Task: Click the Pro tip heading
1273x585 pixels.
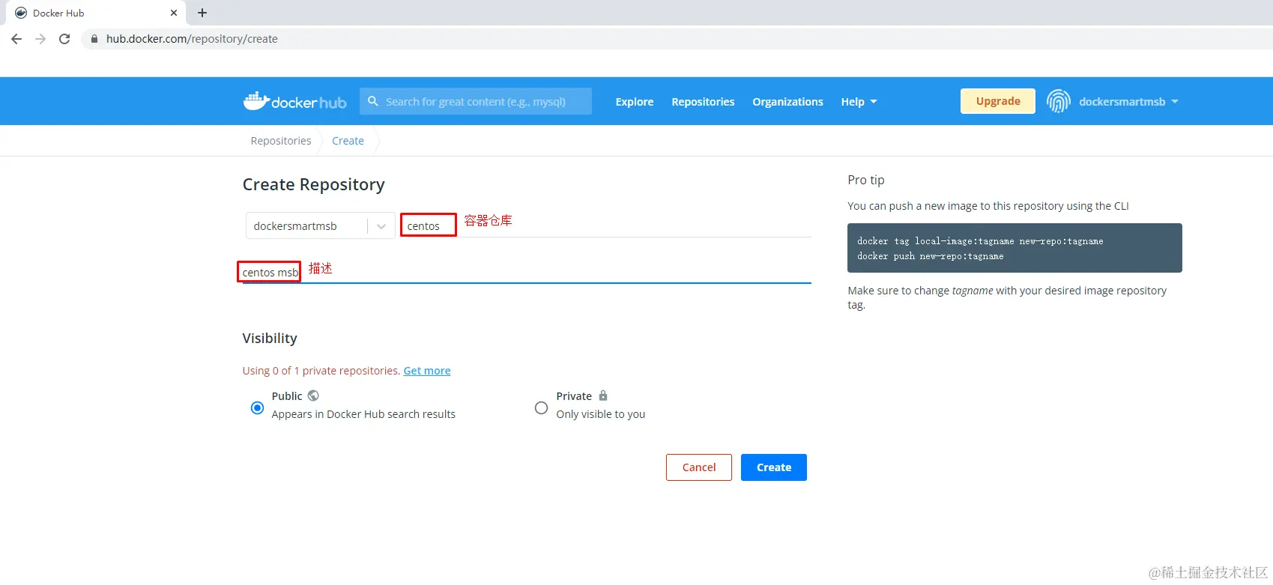Action: (x=866, y=180)
